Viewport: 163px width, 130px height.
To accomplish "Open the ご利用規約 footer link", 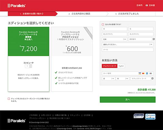I will 33,115.
